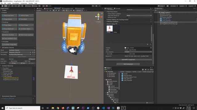The image size is (197, 110).
Task: Open the File menu
Action: point(2,3)
